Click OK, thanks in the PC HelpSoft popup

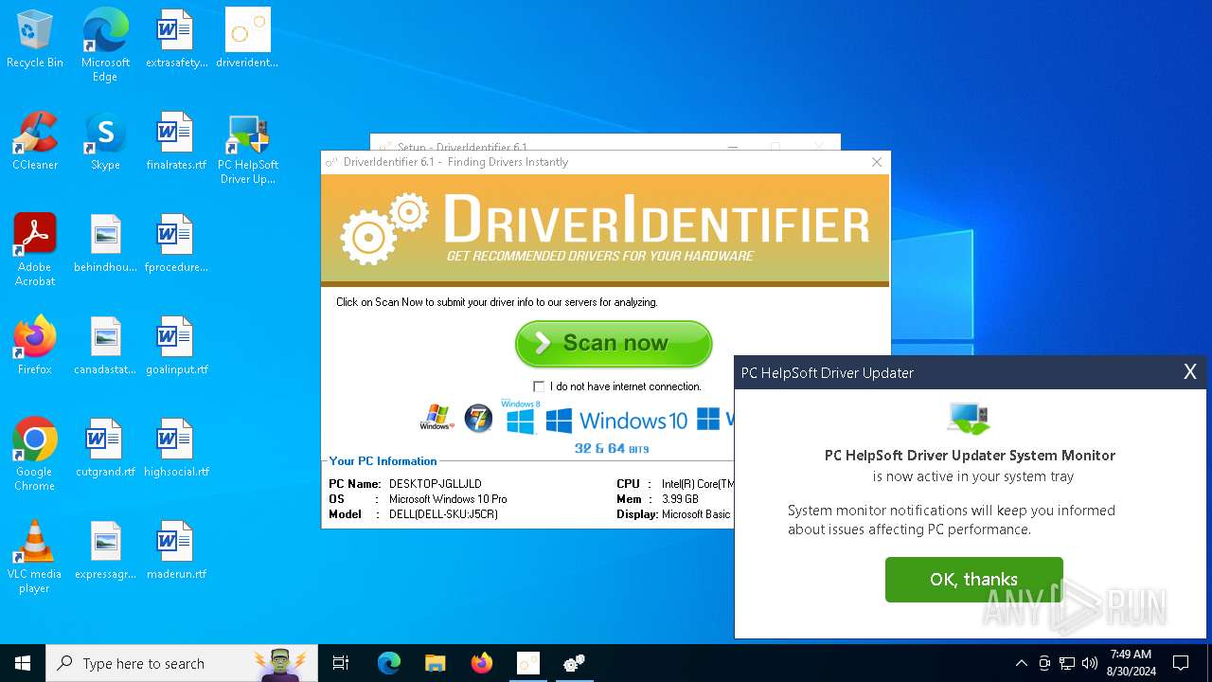tap(973, 580)
